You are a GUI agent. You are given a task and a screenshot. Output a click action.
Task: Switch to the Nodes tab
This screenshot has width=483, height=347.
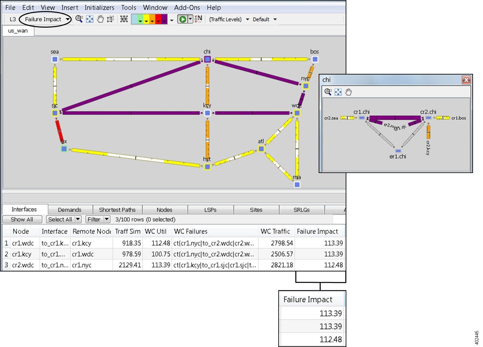(x=165, y=210)
